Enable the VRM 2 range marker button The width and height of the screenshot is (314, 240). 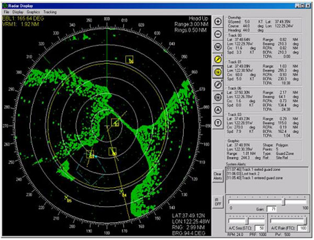click(218, 97)
